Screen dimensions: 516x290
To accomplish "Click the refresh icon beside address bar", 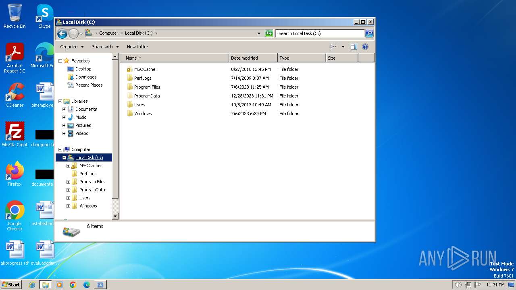I will click(269, 33).
